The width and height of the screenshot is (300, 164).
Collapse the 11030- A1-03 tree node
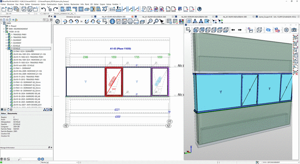(4, 32)
